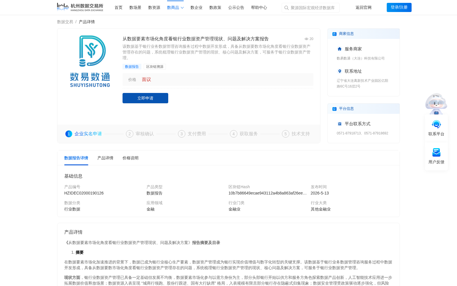Click the 平台联系方式 phone icon
Image resolution: width=457 pixels, height=286 pixels.
pyautogui.click(x=340, y=124)
